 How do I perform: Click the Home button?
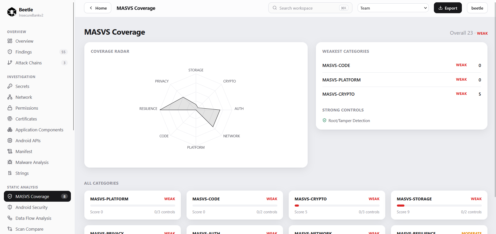98,8
